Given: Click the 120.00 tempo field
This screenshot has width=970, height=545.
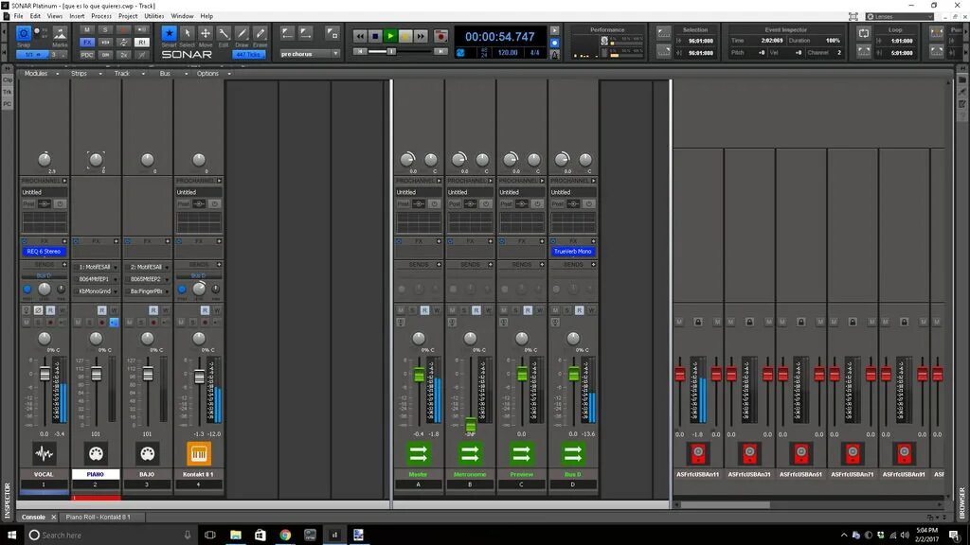Looking at the screenshot, I should coord(508,53).
